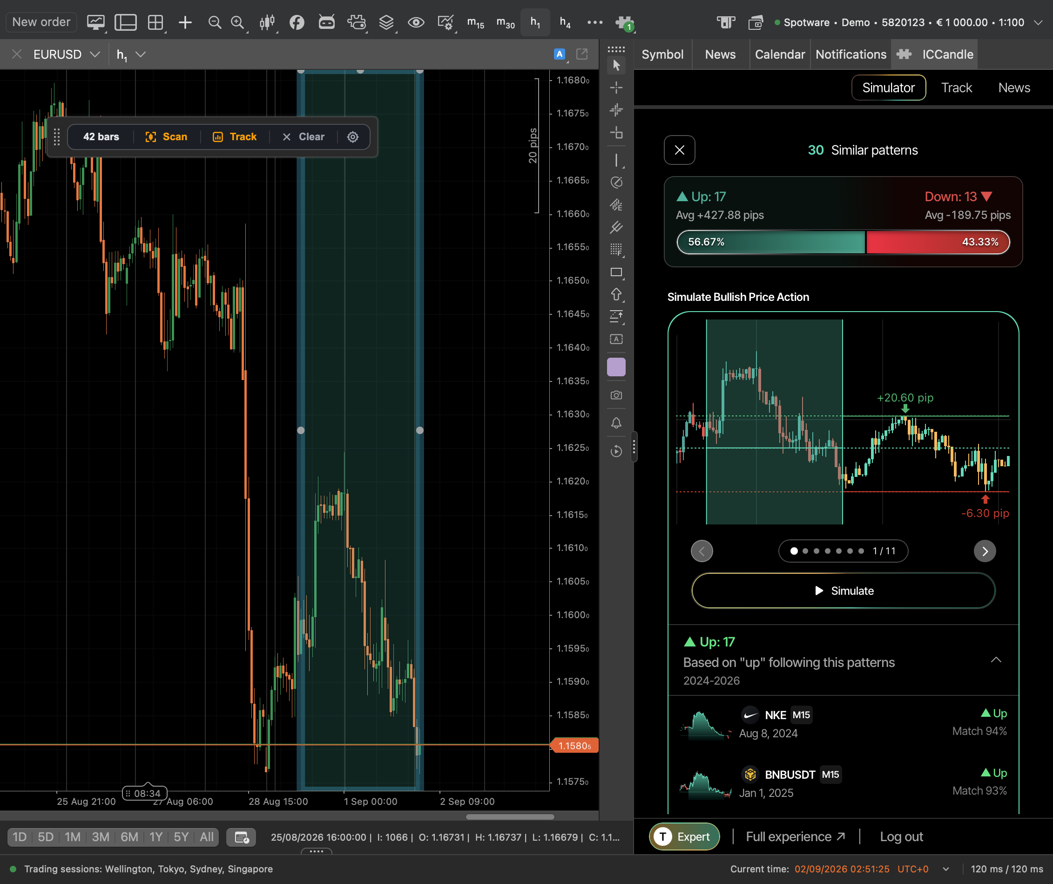
Task: Select the multi-chart grid layout icon
Action: click(155, 22)
